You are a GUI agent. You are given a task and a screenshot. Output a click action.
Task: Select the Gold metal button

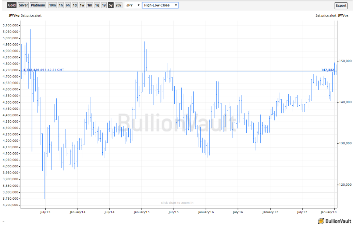pyautogui.click(x=12, y=5)
